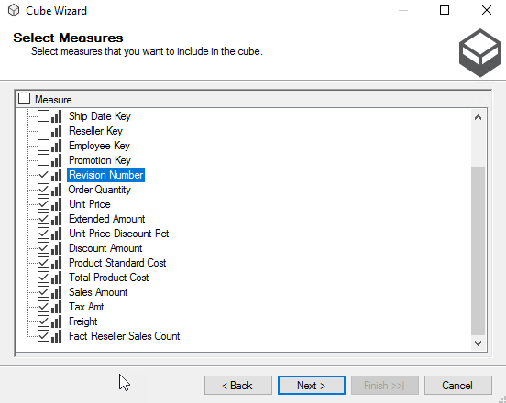The width and height of the screenshot is (506, 403).
Task: Select the Extended Amount tree item
Action: [107, 219]
